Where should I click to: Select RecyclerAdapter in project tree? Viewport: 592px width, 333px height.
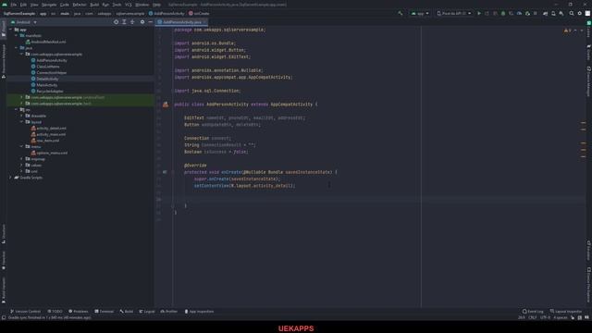click(50, 91)
